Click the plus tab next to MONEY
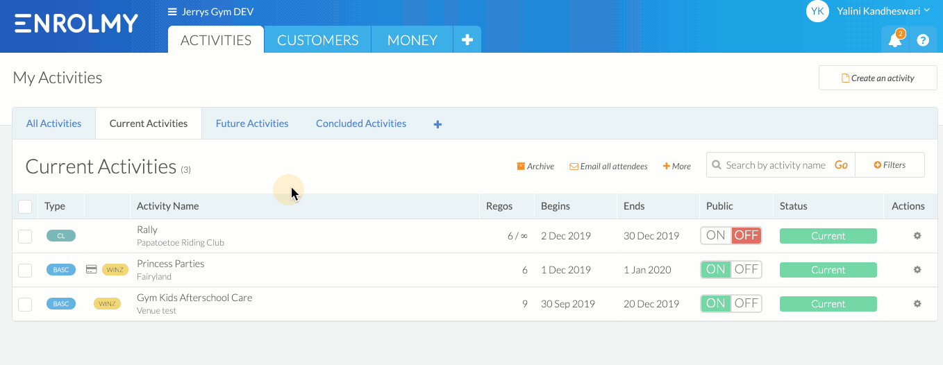The width and height of the screenshot is (943, 365). 467,40
